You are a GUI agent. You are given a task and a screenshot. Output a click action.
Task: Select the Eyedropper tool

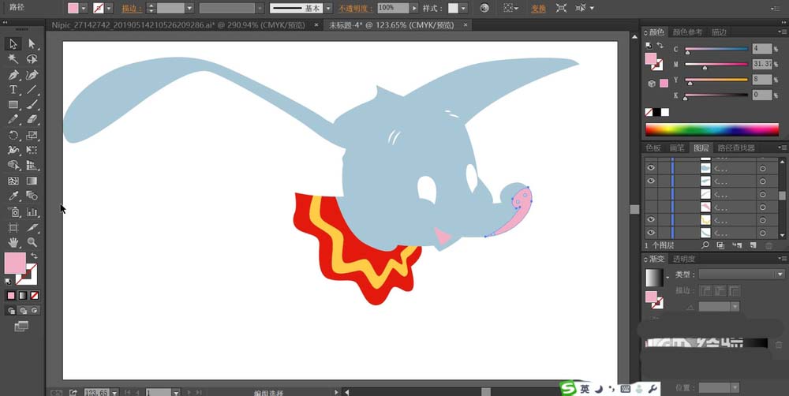click(13, 196)
